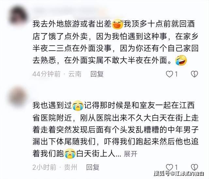
Task: Open the first commenter's blurred avatar
Action: [18, 16]
